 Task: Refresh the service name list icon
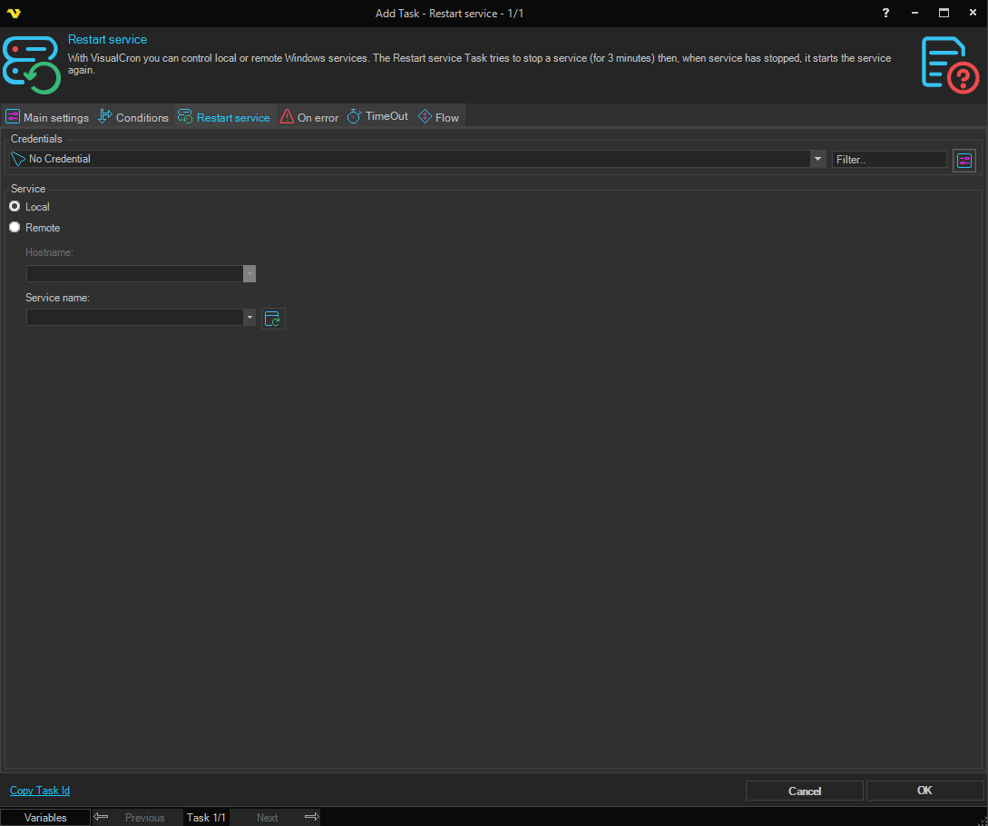(x=273, y=319)
